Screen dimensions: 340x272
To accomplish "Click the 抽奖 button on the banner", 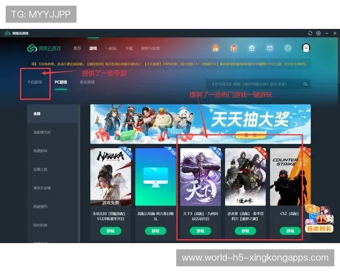I will click(250, 135).
